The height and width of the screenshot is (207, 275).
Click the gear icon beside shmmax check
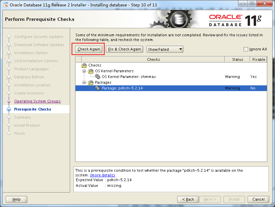98,77
